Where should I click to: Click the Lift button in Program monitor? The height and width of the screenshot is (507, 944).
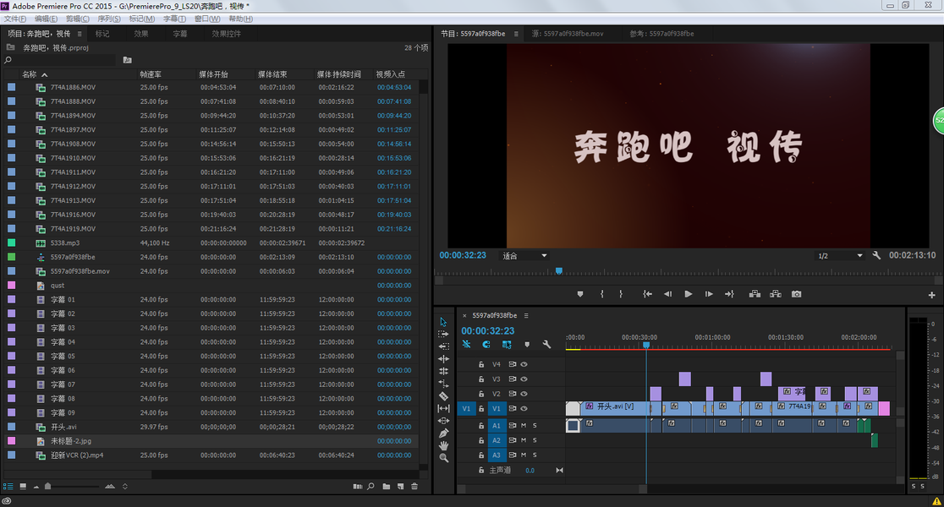[x=755, y=294]
